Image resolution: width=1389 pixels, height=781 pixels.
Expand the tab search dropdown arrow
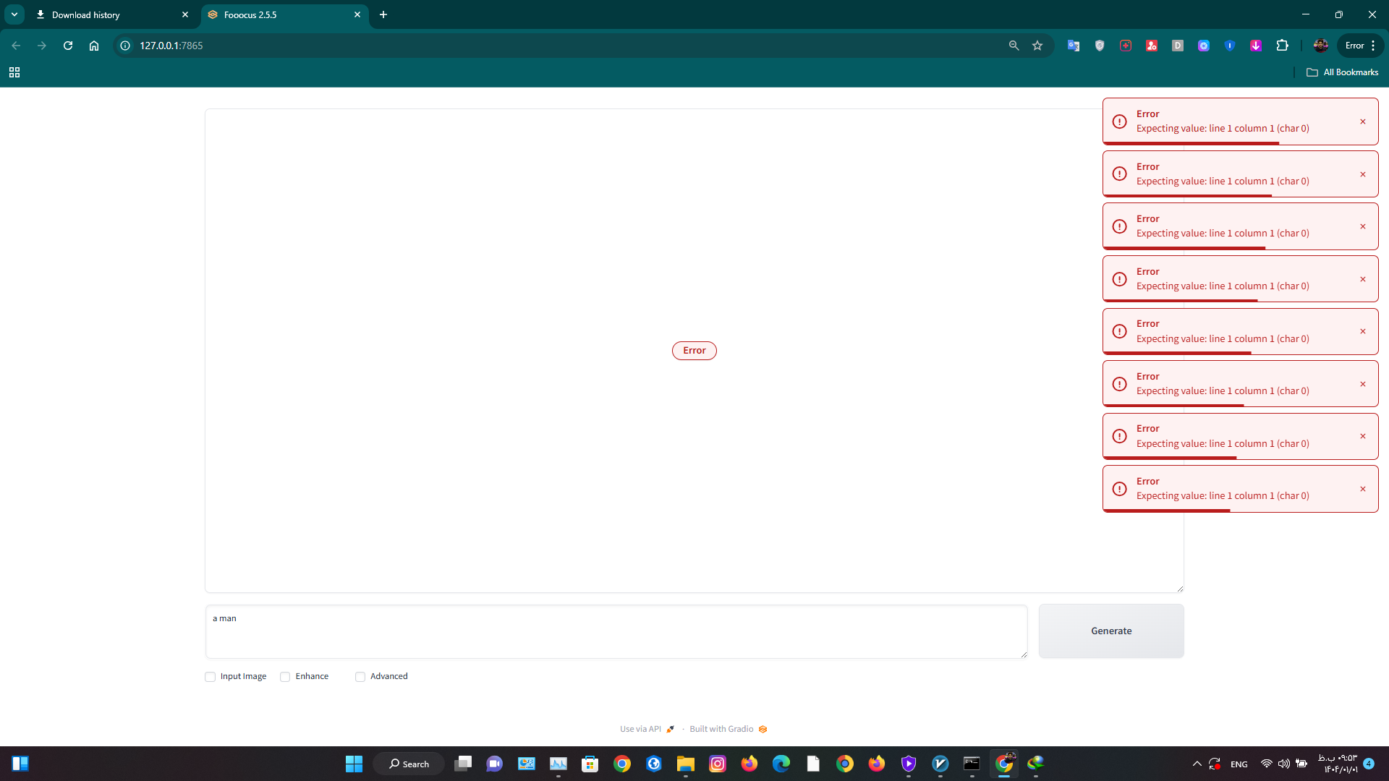[x=14, y=14]
